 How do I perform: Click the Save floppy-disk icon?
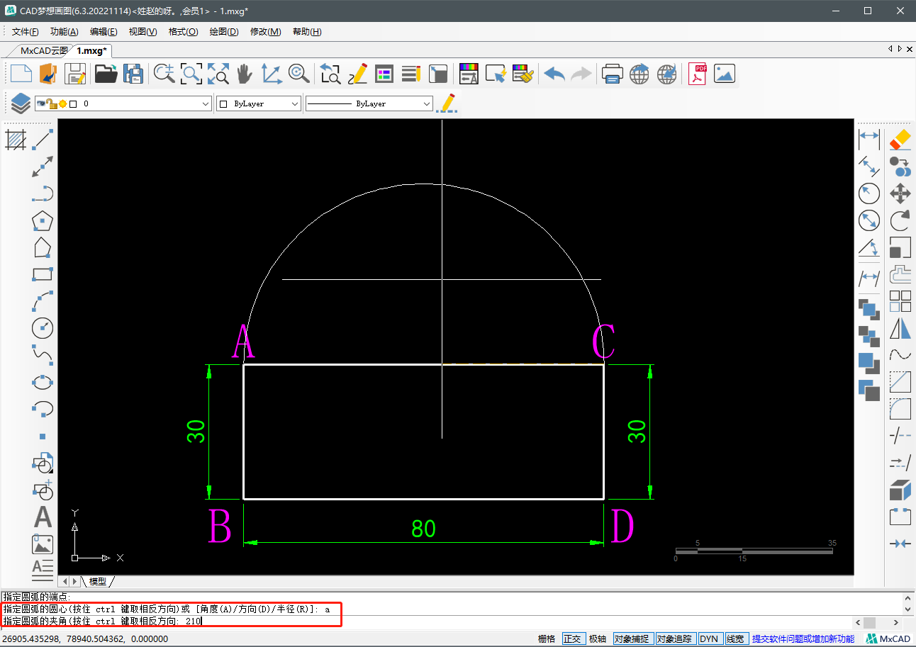coord(76,74)
